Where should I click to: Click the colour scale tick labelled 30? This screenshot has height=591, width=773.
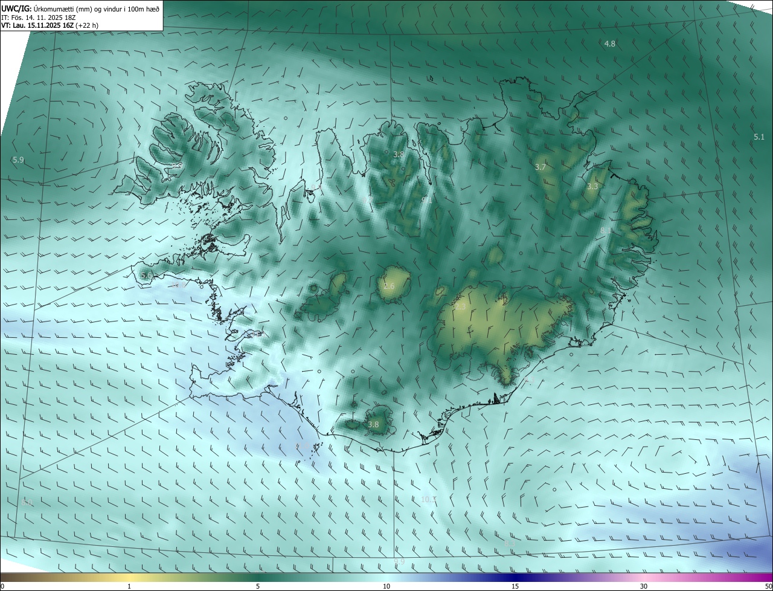[644, 587]
